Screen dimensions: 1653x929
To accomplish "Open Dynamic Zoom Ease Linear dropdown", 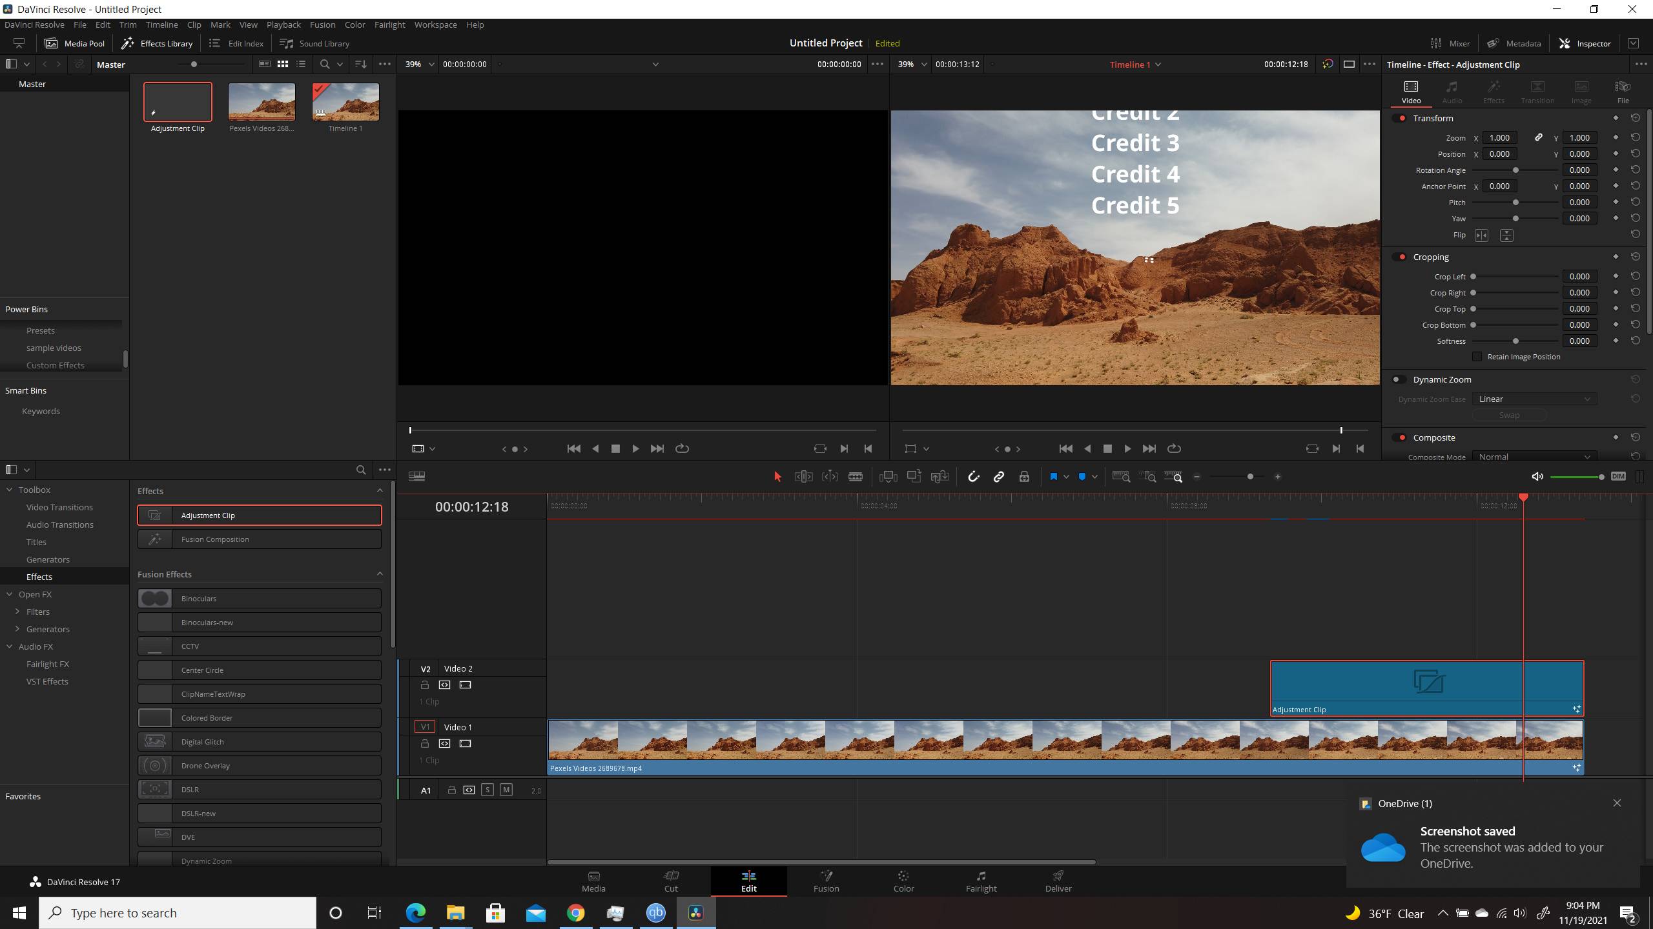I will coord(1534,399).
